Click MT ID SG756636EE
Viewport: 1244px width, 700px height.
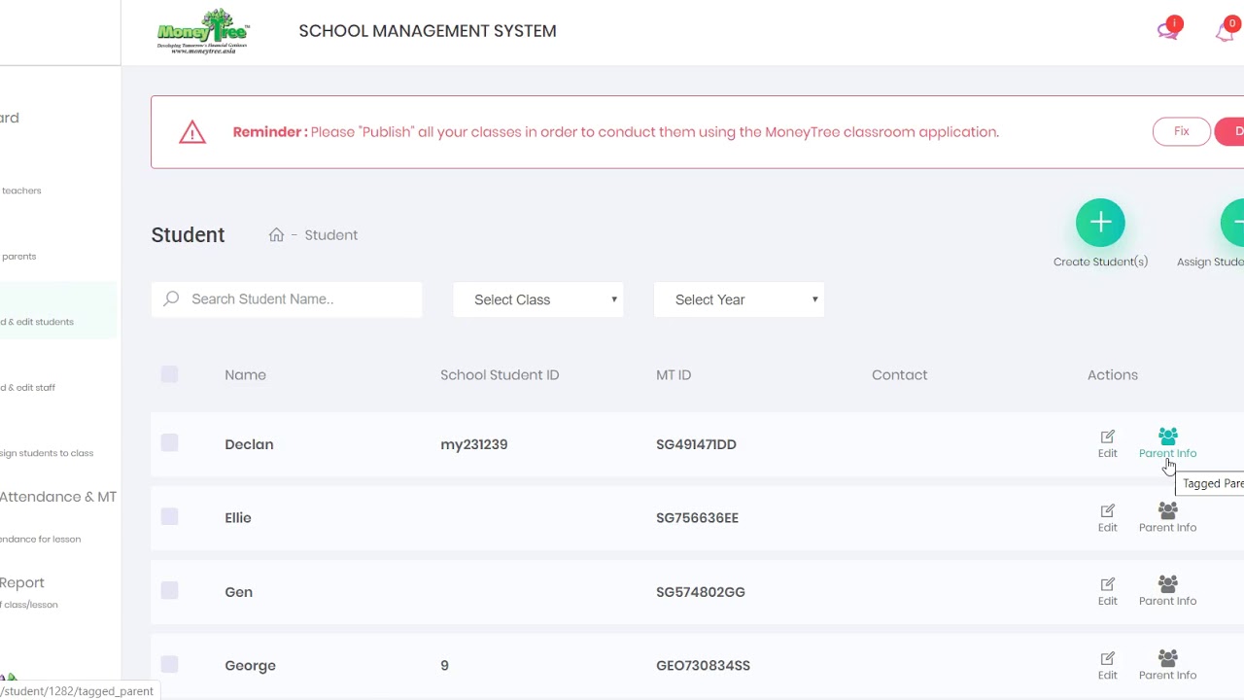pyautogui.click(x=697, y=518)
